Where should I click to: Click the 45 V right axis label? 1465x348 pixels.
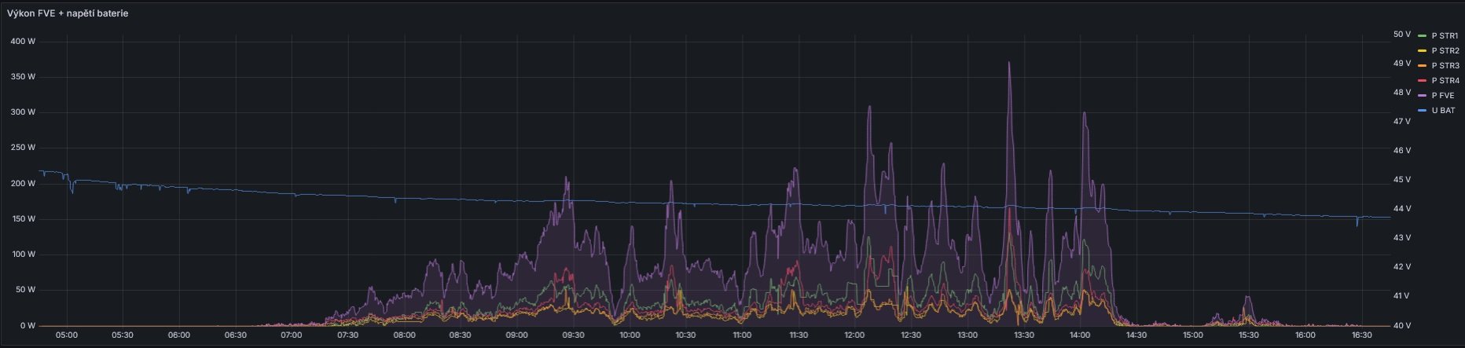pyautogui.click(x=1402, y=180)
